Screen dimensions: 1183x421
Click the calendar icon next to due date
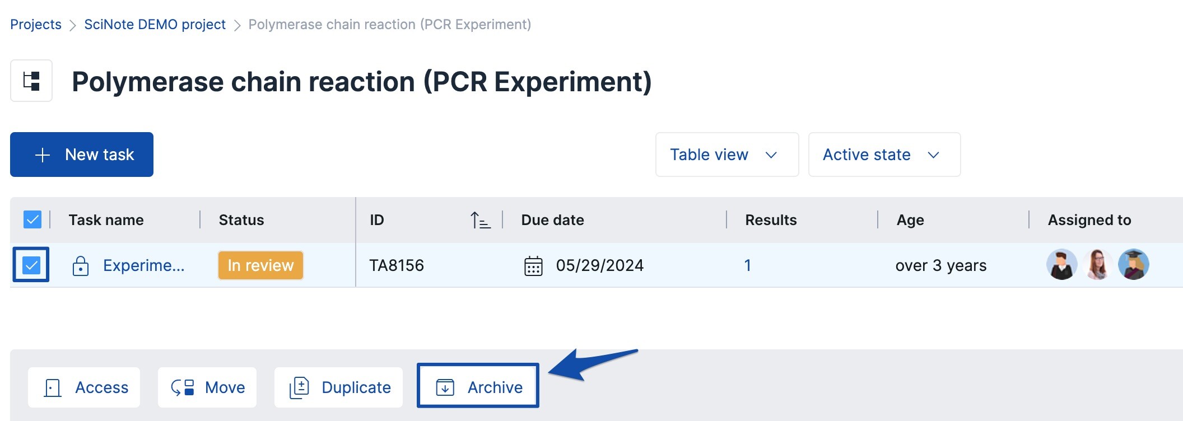tap(533, 266)
